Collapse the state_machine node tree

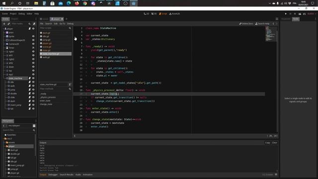(x=4, y=78)
